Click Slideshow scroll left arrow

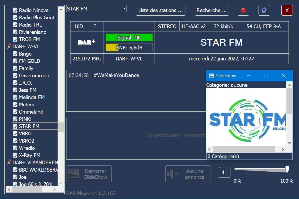pyautogui.click(x=210, y=150)
